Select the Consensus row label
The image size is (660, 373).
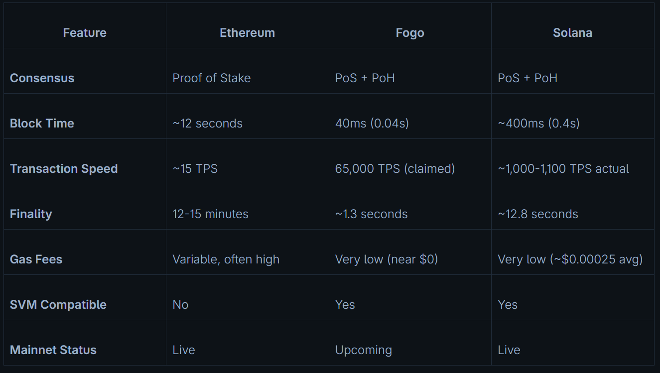click(42, 78)
